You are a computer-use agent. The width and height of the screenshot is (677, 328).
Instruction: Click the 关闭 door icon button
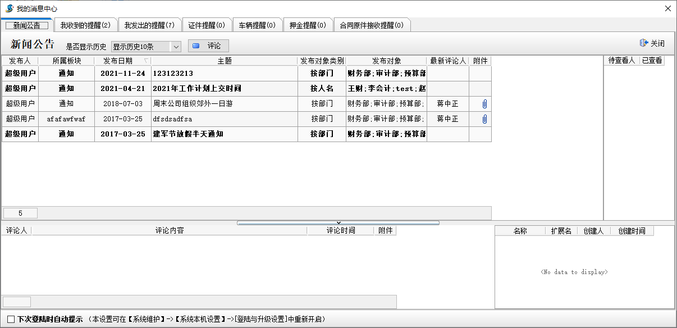[652, 44]
